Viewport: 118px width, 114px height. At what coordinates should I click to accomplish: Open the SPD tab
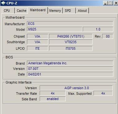click(69, 11)
